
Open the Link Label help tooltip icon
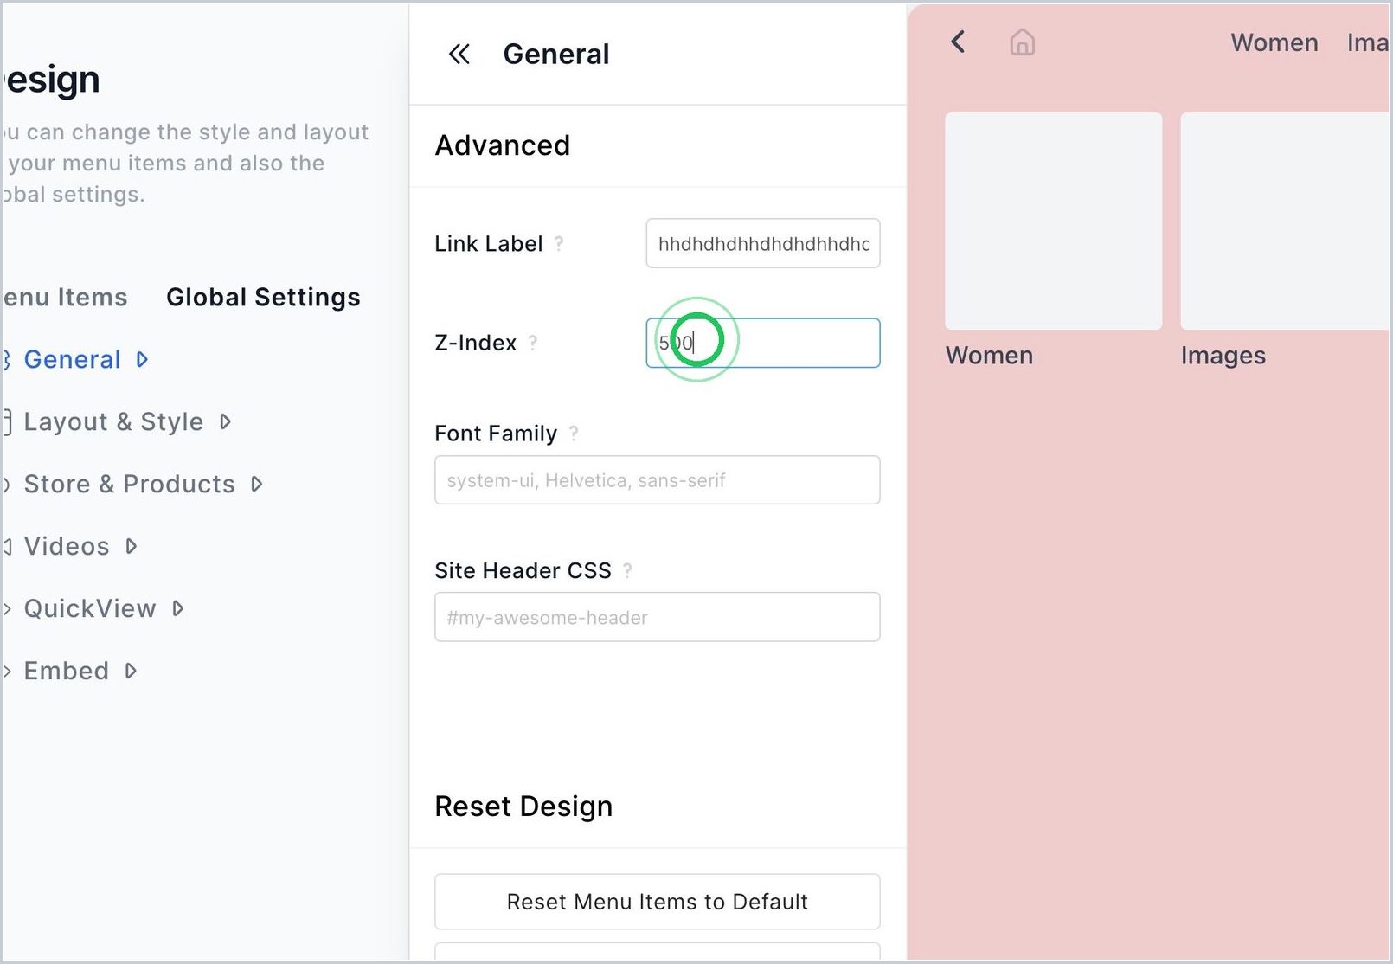pyautogui.click(x=559, y=244)
